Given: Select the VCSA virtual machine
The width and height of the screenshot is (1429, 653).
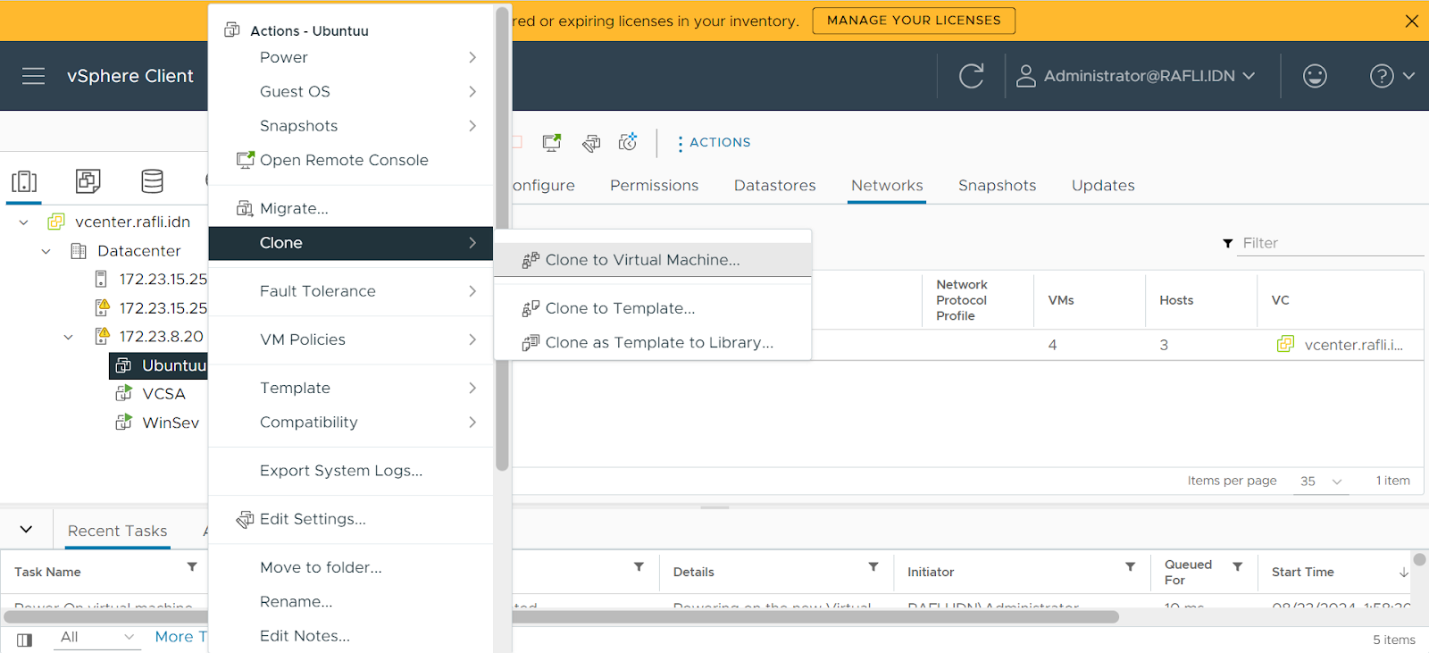Looking at the screenshot, I should (x=163, y=394).
